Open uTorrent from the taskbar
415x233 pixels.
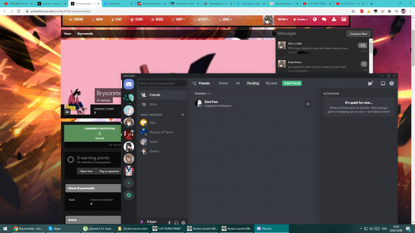tap(98, 228)
